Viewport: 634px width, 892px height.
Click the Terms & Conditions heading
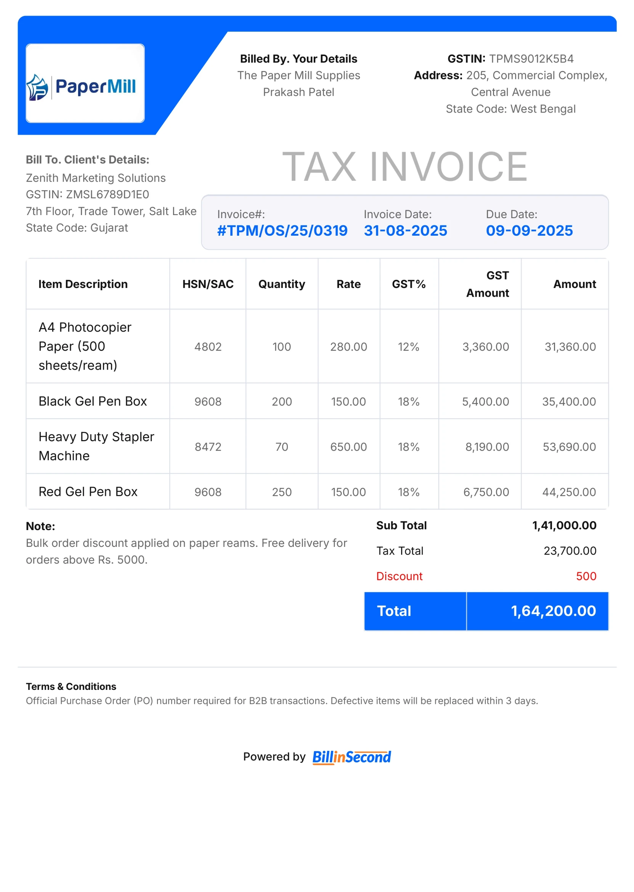(x=71, y=686)
